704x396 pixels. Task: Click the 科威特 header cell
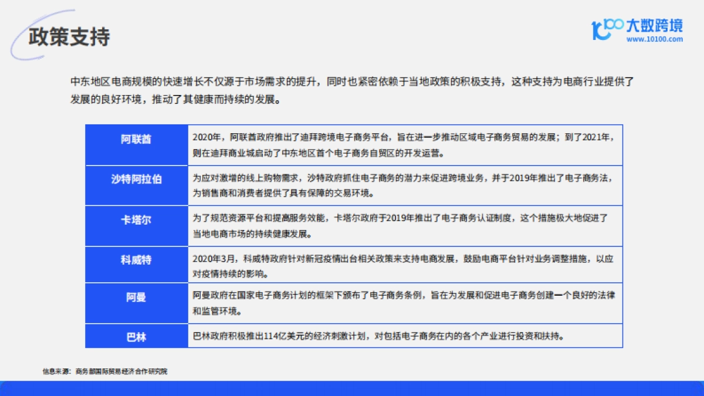click(136, 259)
